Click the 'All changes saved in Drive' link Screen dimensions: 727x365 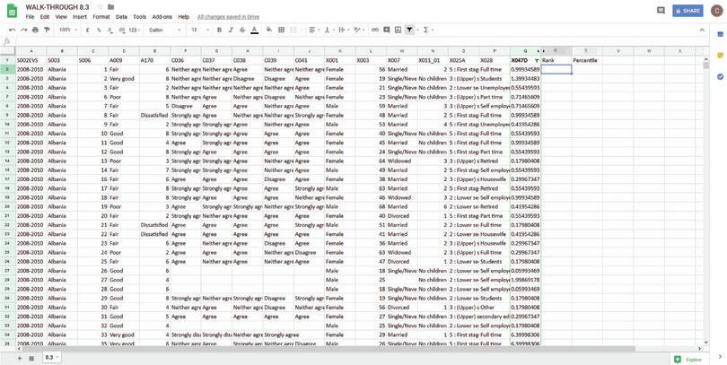[x=228, y=17]
